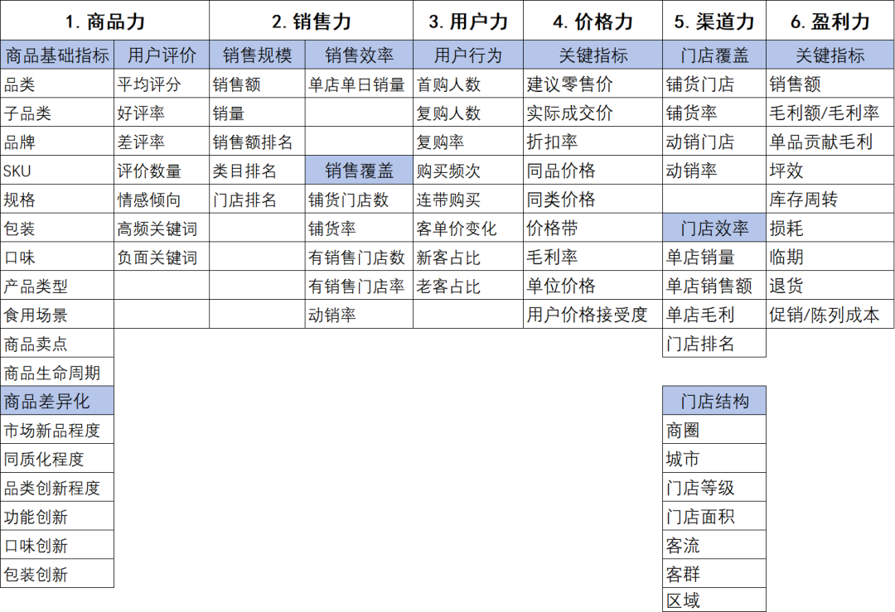The image size is (895, 612).
Task: Select the "单店单日销量" cell
Action: pyautogui.click(x=359, y=84)
